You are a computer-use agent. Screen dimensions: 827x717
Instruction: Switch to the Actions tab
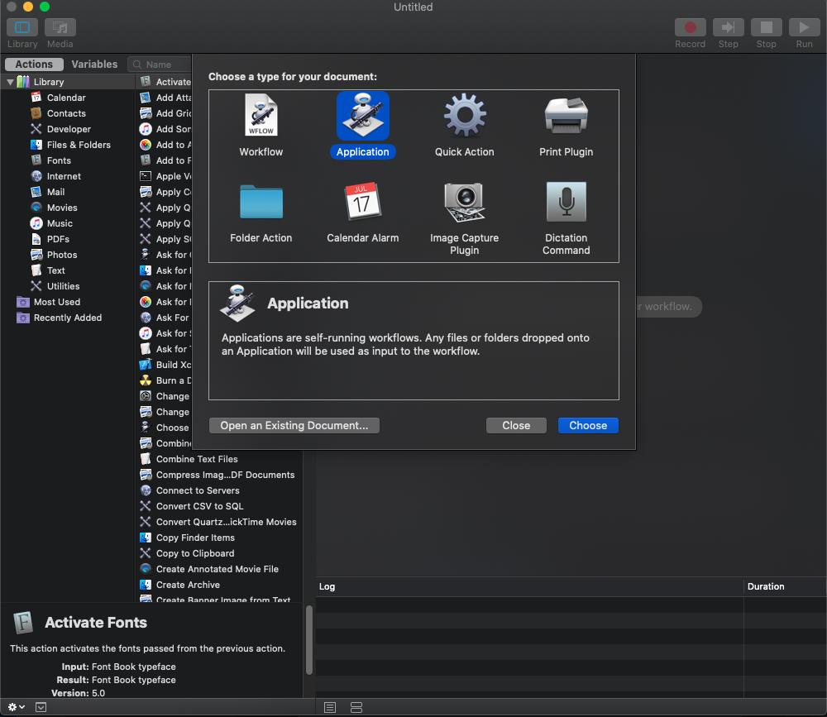[34, 65]
